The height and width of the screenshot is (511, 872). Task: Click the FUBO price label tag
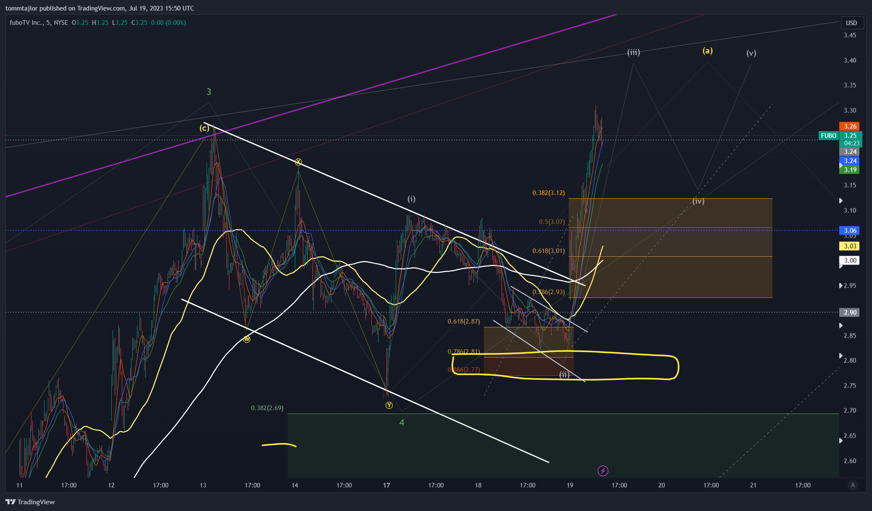click(828, 136)
